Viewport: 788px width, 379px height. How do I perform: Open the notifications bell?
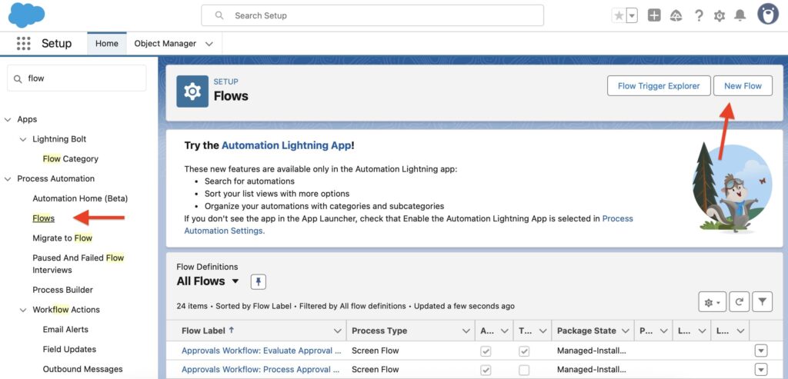click(x=740, y=15)
